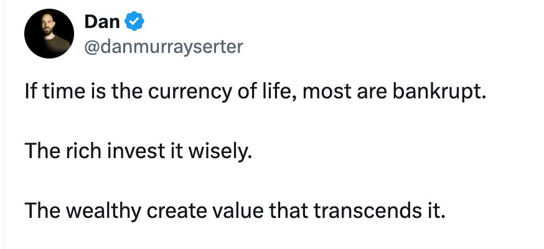Open the display name Dan
Image resolution: width=544 pixels, height=249 pixels.
tap(102, 22)
